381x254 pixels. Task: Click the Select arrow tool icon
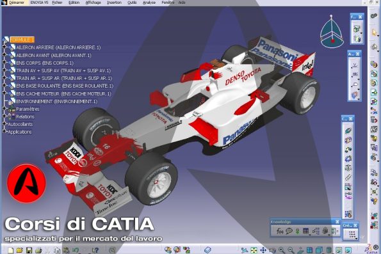(x=374, y=32)
